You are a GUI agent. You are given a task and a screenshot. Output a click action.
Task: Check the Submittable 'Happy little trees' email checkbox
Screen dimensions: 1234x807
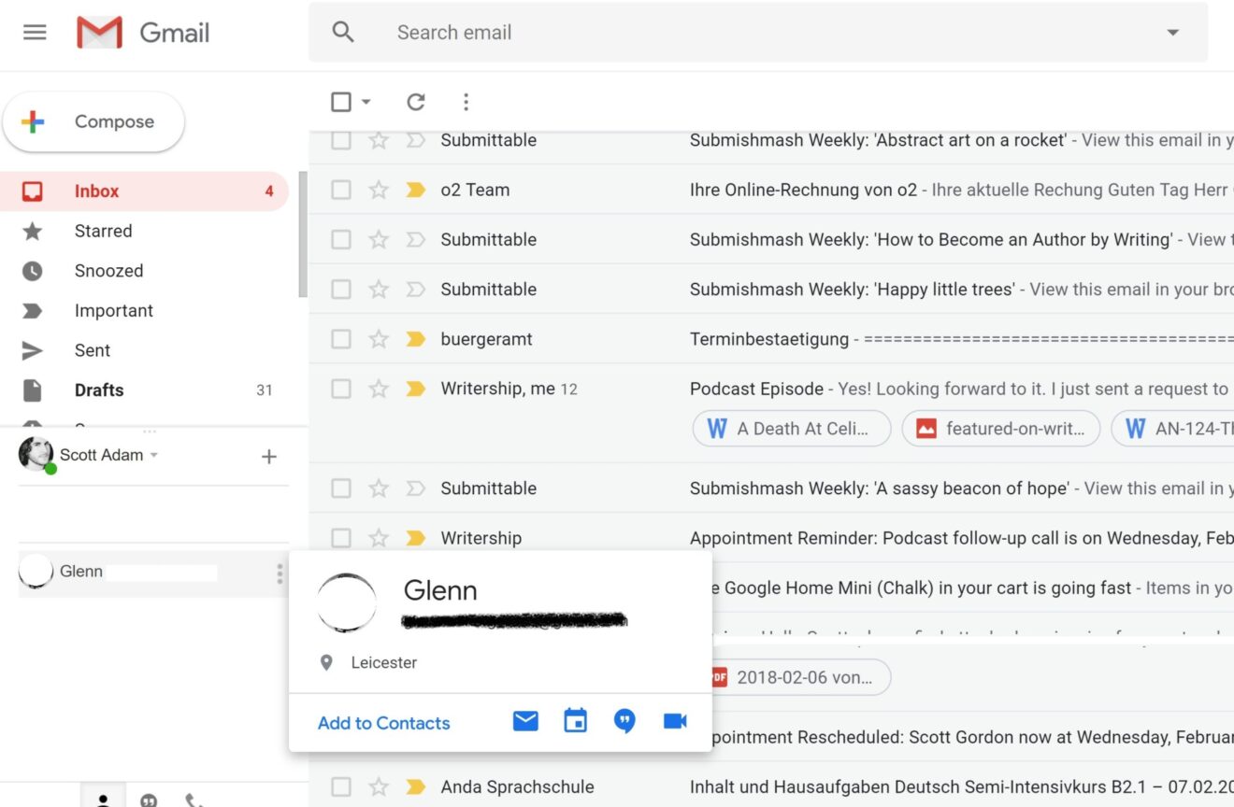click(340, 289)
